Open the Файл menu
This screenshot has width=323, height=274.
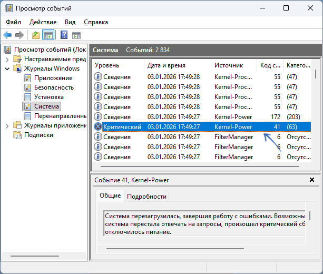(x=14, y=22)
